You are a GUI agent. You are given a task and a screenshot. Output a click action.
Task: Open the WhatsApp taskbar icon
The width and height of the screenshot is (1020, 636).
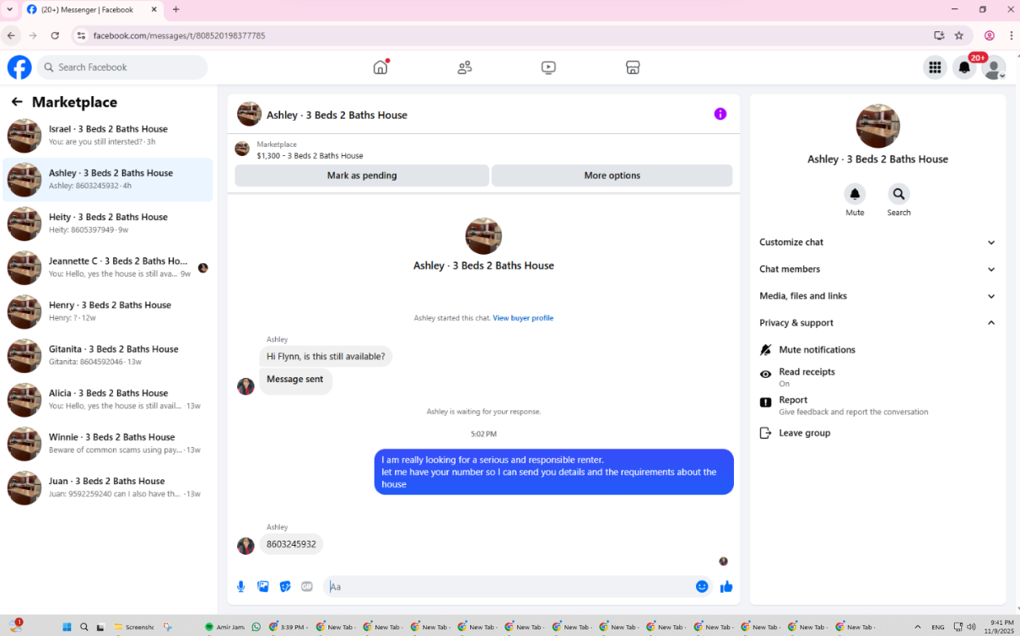tap(256, 627)
